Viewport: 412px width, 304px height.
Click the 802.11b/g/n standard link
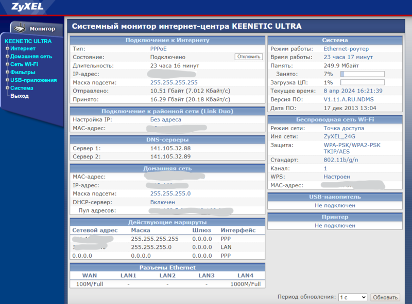click(x=341, y=160)
